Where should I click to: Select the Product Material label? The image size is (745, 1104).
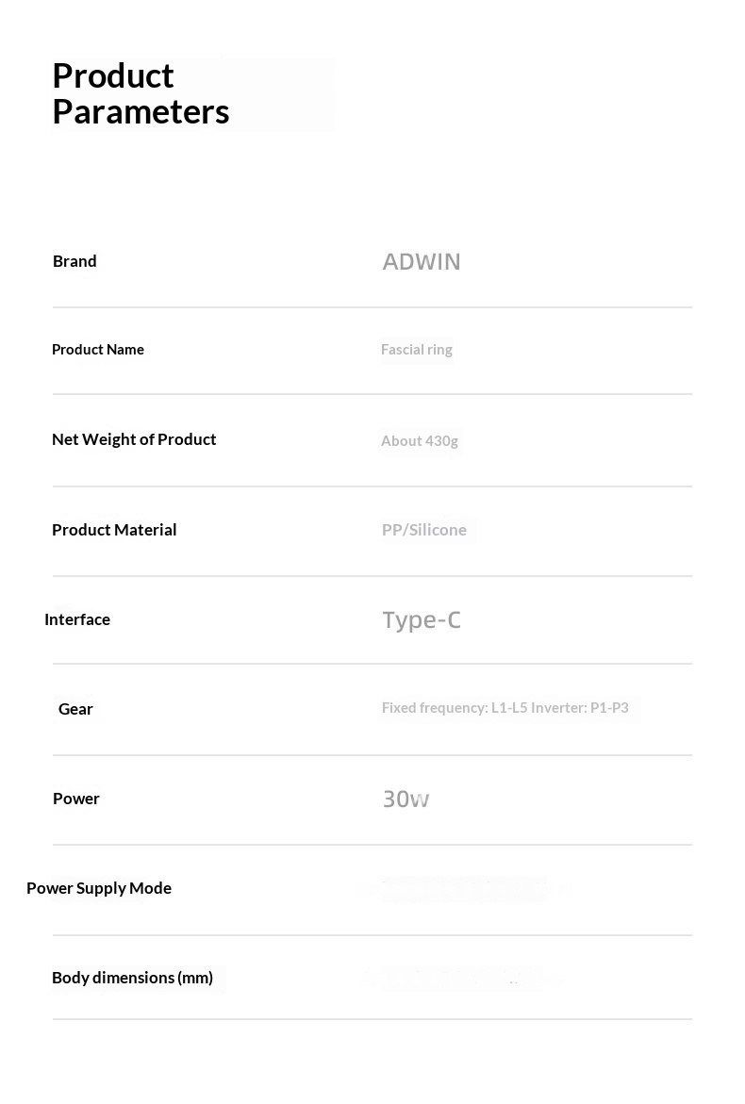tap(114, 530)
